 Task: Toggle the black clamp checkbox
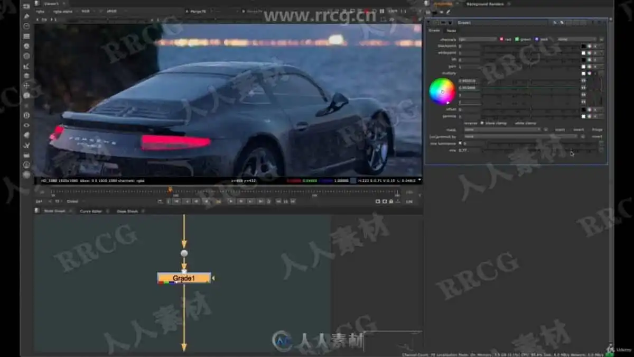click(x=482, y=123)
